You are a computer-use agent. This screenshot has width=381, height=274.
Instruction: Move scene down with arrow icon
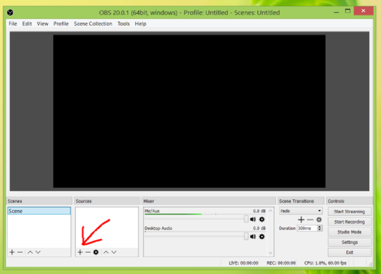tap(38, 252)
